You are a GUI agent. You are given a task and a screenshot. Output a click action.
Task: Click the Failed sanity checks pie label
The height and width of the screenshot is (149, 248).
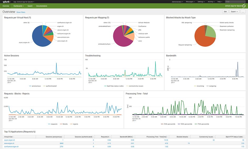pos(227,23)
